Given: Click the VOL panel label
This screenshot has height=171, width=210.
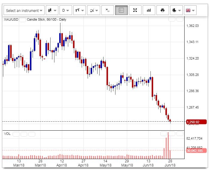Looking at the screenshot, I should (x=7, y=134).
